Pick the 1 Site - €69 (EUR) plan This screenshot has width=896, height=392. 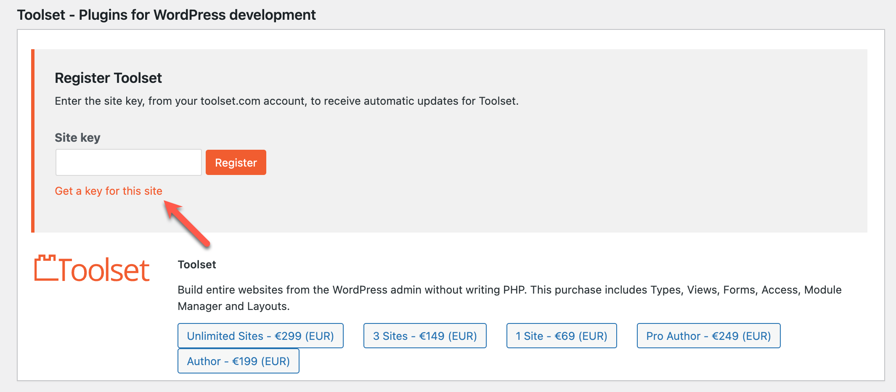point(562,336)
